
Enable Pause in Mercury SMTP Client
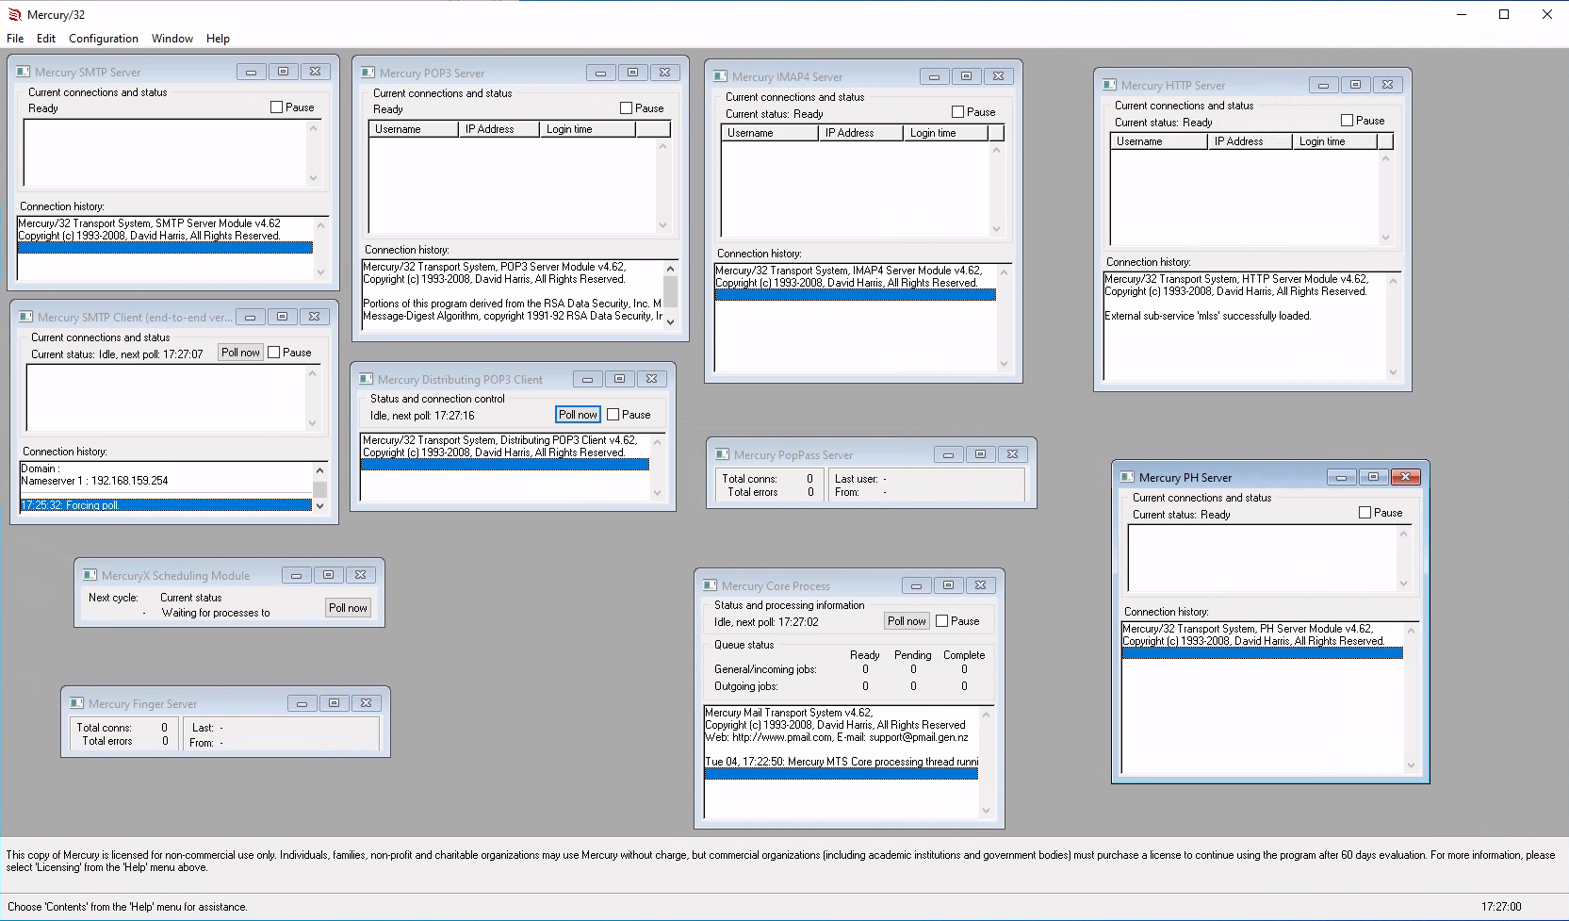click(274, 353)
